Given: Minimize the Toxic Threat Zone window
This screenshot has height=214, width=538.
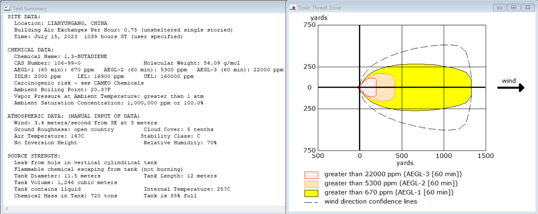Looking at the screenshot, I should tap(499, 7).
